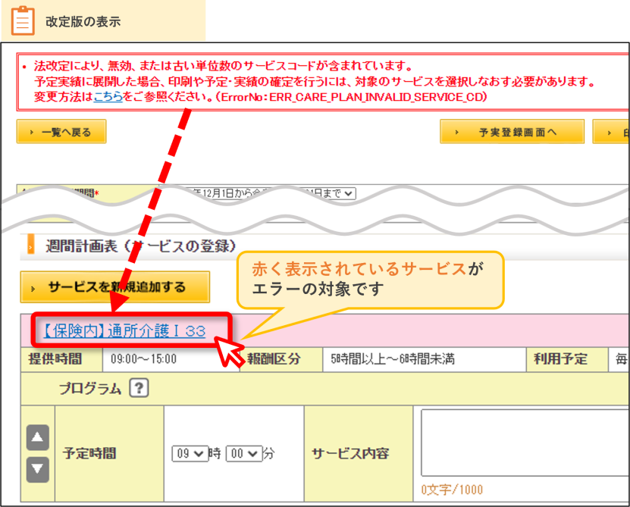Open the 予定時間 minute dropdown showing 00

tap(244, 453)
